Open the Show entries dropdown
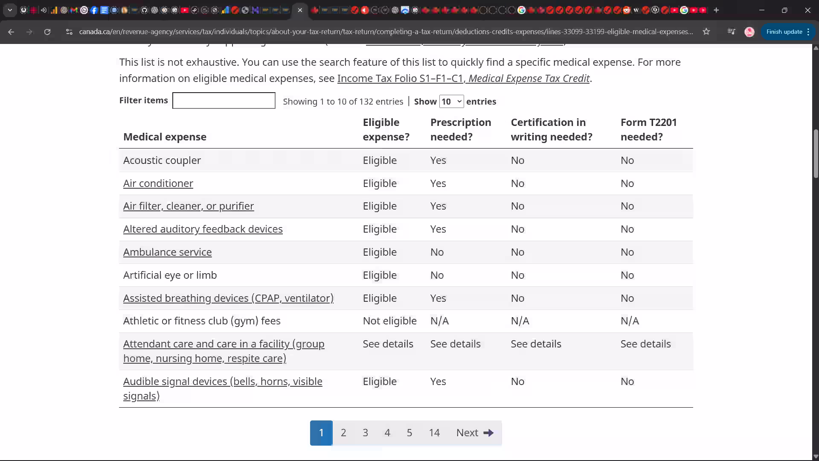This screenshot has width=819, height=461. (x=451, y=101)
